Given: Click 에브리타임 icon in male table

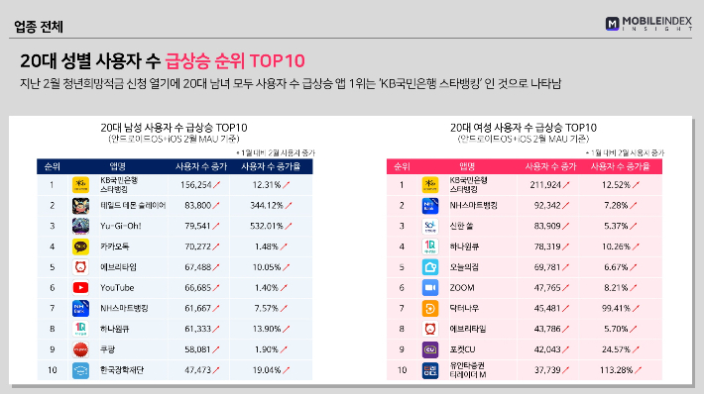Looking at the screenshot, I should [x=80, y=267].
